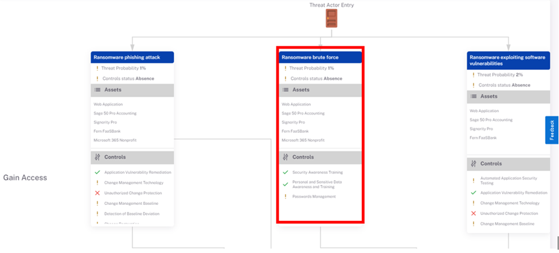
Task: Click warning icon beside Controls status in vulnerabilities card
Action: pyautogui.click(x=473, y=85)
